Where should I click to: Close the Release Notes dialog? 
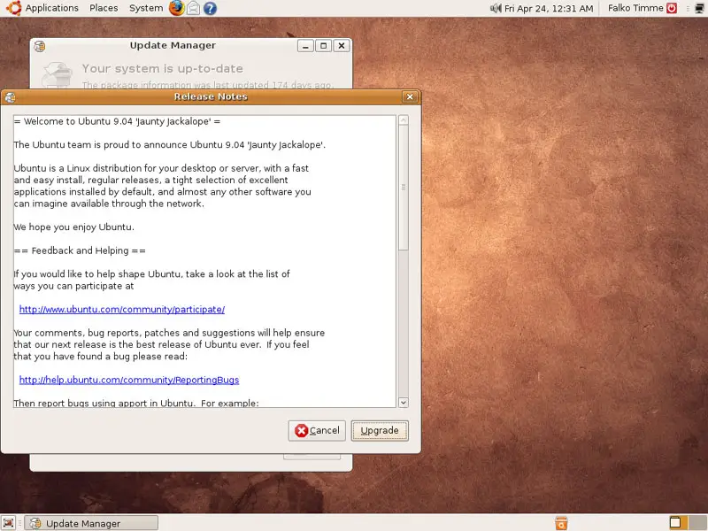410,96
